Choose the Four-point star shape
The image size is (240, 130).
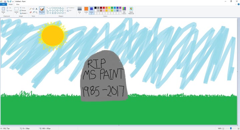50,13
